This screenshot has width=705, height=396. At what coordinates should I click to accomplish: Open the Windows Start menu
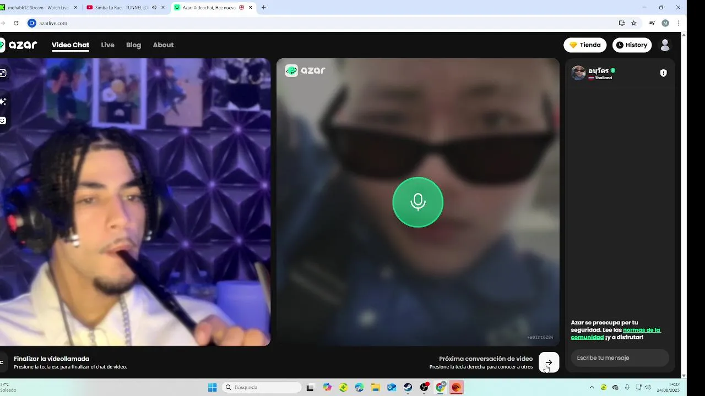coord(213,387)
